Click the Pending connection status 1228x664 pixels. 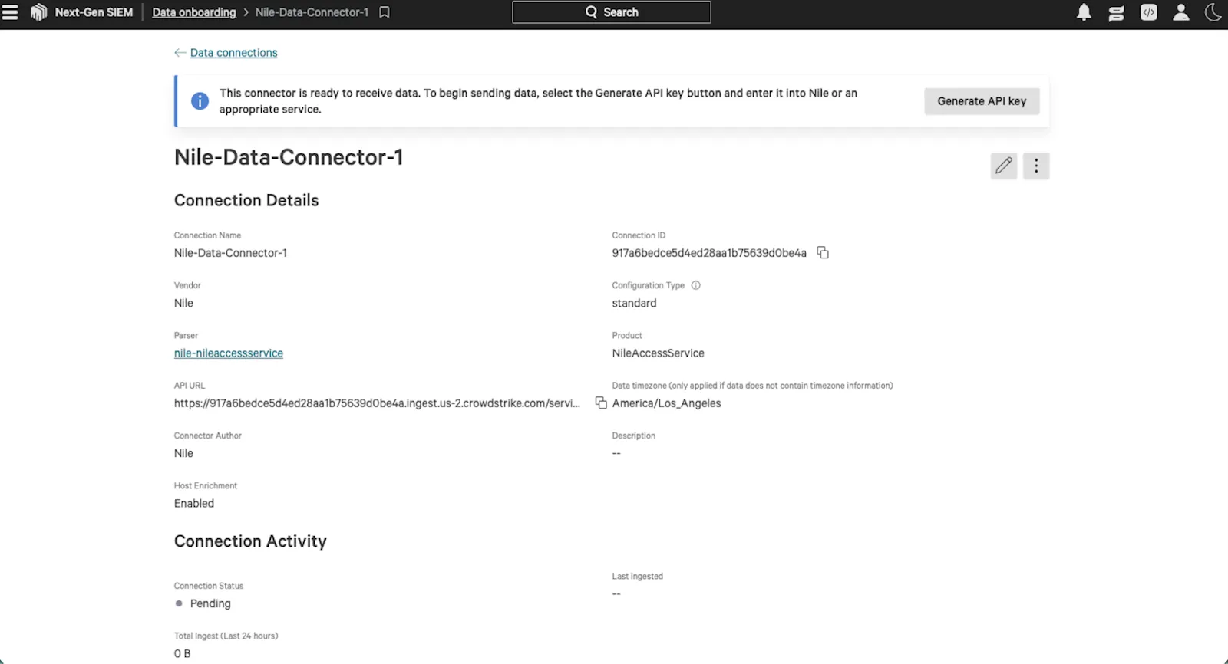[210, 603]
